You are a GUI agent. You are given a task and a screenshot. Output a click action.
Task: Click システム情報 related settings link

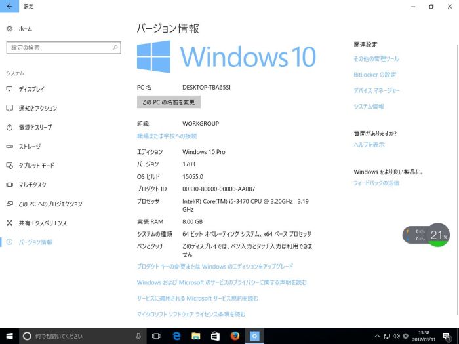click(369, 106)
